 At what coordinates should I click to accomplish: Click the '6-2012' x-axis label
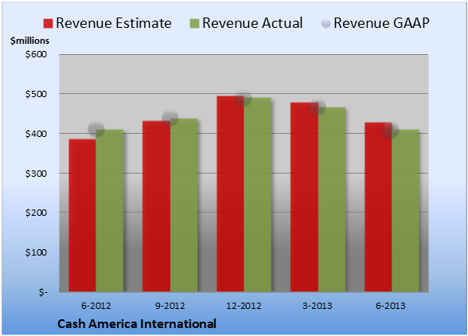pos(96,306)
